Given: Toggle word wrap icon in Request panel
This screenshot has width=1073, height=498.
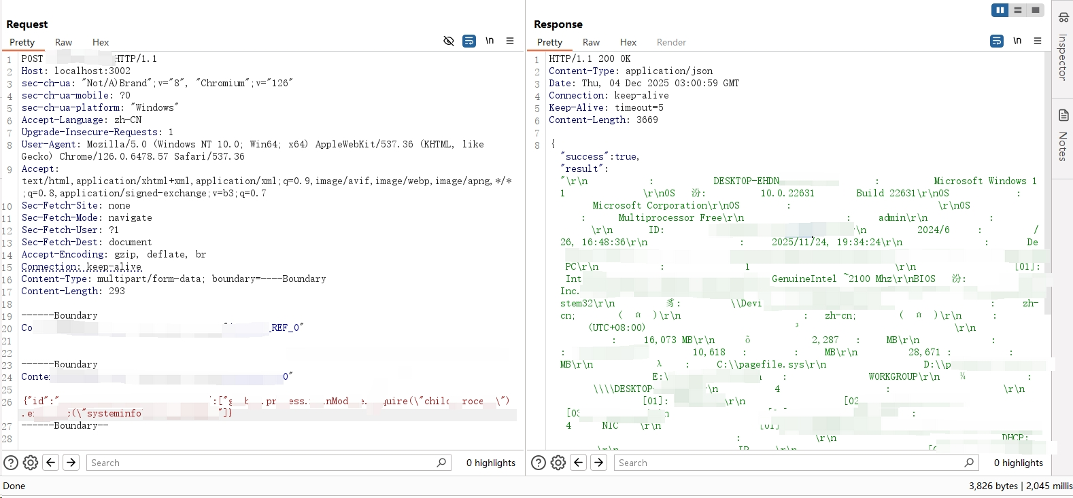Looking at the screenshot, I should click(469, 41).
